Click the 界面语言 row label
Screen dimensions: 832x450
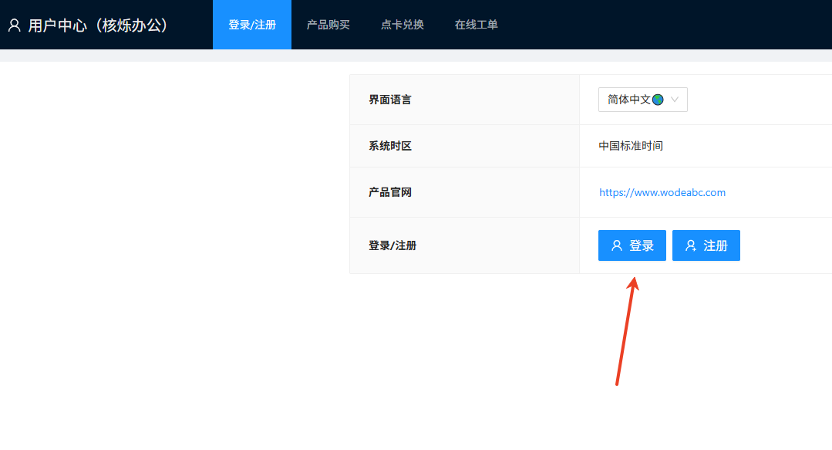(390, 100)
